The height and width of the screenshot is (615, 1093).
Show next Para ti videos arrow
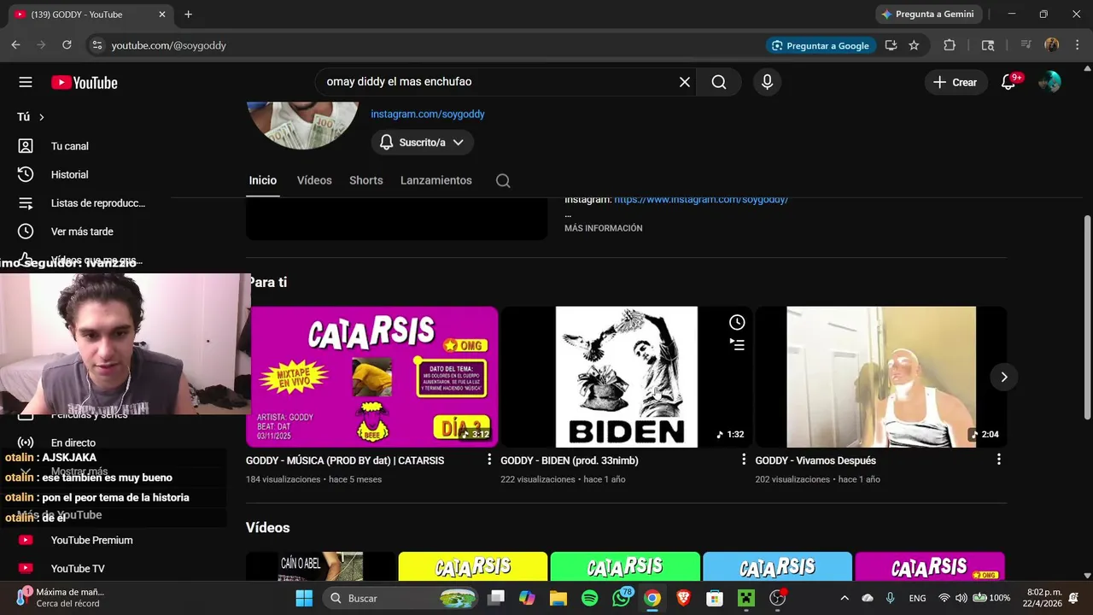(1004, 377)
